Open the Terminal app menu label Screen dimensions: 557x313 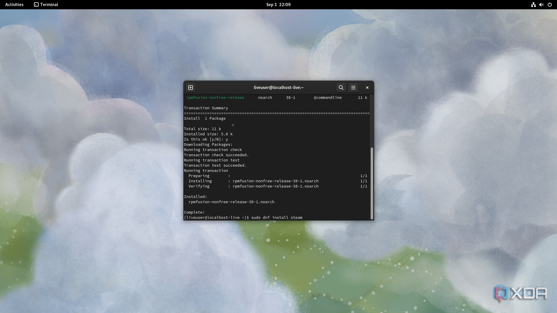[x=49, y=5]
